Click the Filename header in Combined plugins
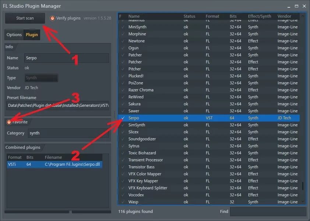Viewport: 310px width, 221px height. pyautogui.click(x=53, y=158)
